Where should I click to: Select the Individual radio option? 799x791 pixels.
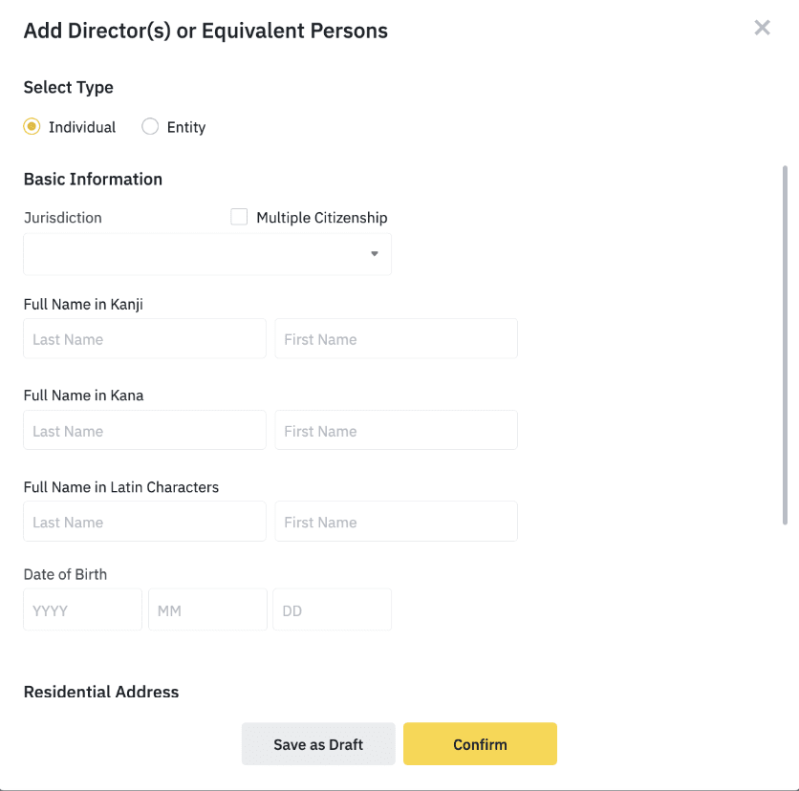click(32, 126)
